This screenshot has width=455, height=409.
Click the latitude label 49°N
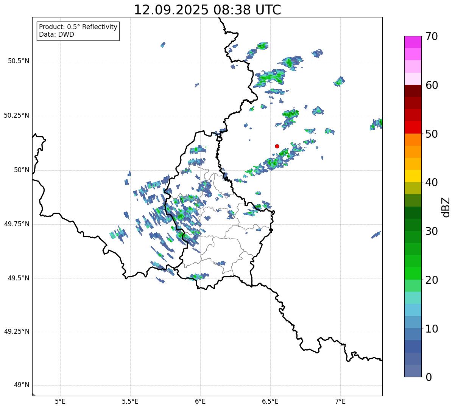coord(22,385)
